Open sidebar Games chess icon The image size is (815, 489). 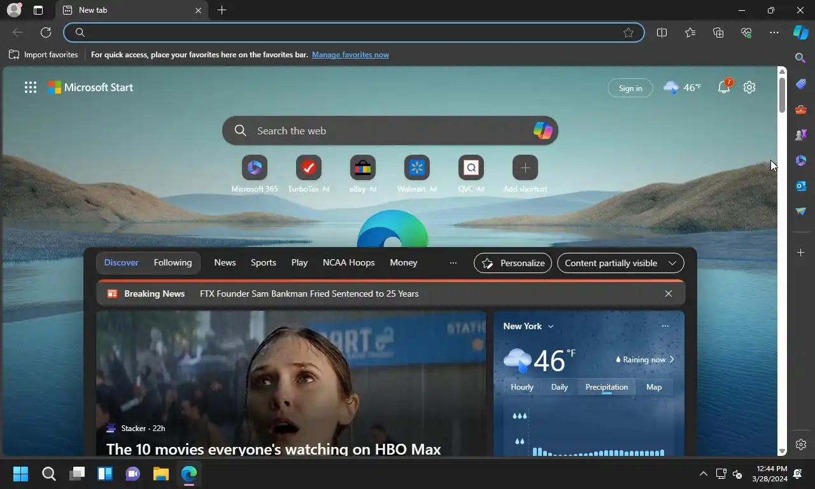(801, 135)
